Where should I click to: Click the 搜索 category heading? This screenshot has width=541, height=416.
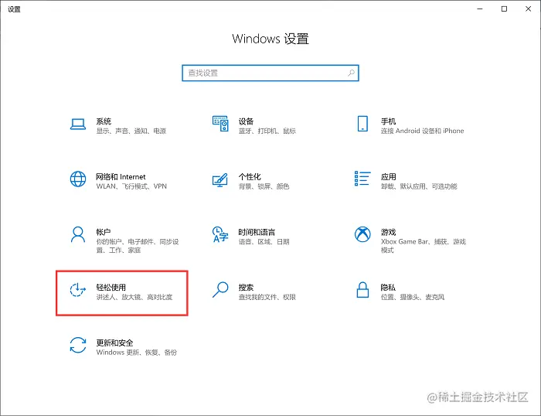click(246, 287)
